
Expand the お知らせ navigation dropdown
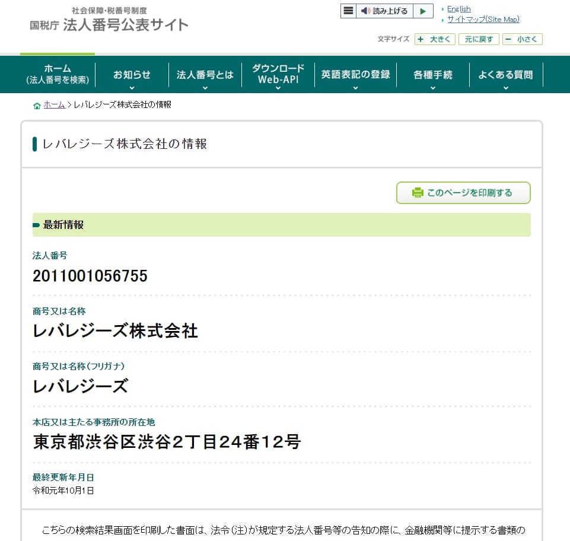[x=132, y=75]
